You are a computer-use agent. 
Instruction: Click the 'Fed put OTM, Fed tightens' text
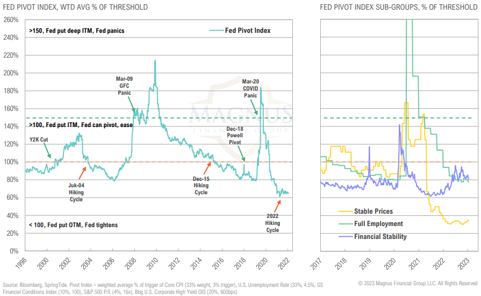coord(73,225)
